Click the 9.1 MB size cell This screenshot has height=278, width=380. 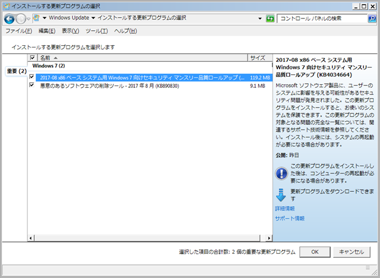click(257, 86)
